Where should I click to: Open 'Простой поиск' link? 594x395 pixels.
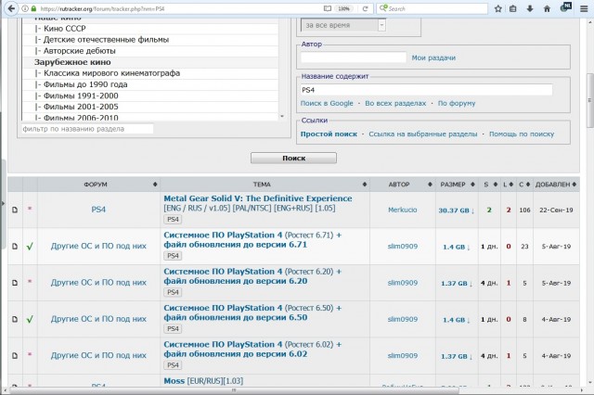(329, 134)
